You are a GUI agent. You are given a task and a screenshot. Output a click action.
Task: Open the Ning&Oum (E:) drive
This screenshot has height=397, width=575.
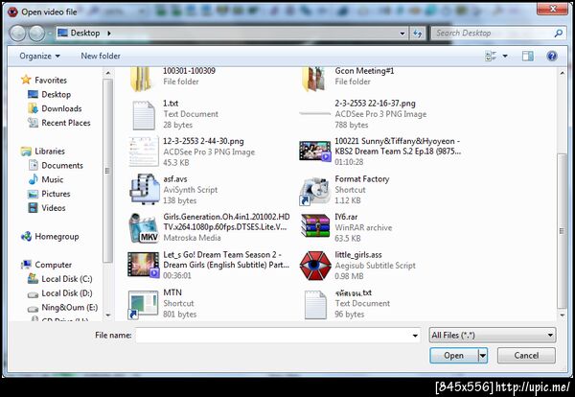70,307
